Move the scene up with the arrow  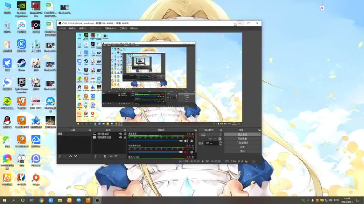[71, 156]
